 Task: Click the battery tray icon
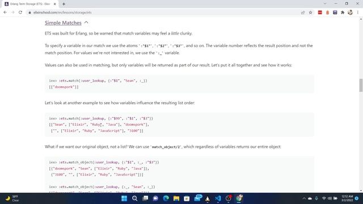click(335, 198)
